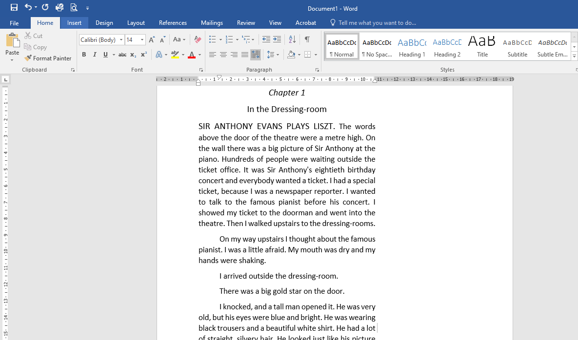Increase indent of the paragraph
Image resolution: width=578 pixels, height=340 pixels.
click(x=277, y=39)
